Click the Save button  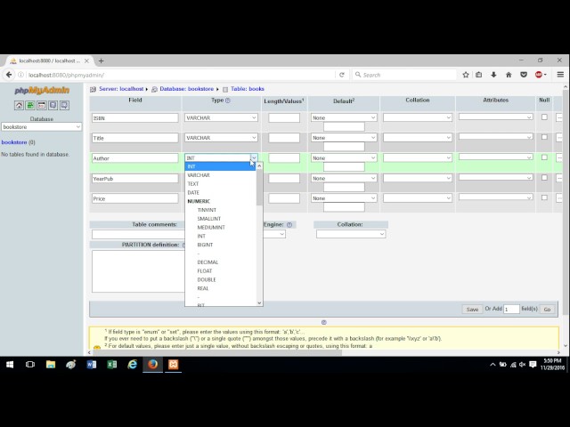[x=472, y=310]
